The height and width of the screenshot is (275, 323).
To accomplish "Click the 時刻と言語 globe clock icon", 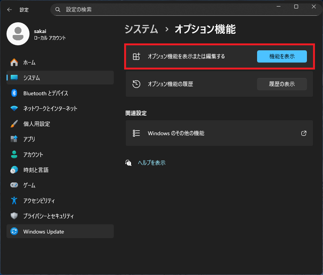I will (x=14, y=170).
